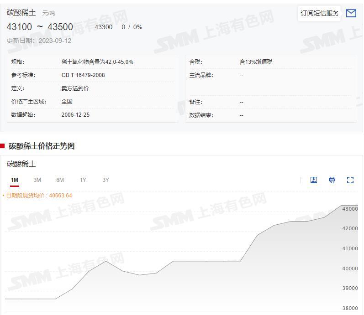Click the 43100 ~ 43500 price range
This screenshot has width=364, height=315.
coord(40,27)
